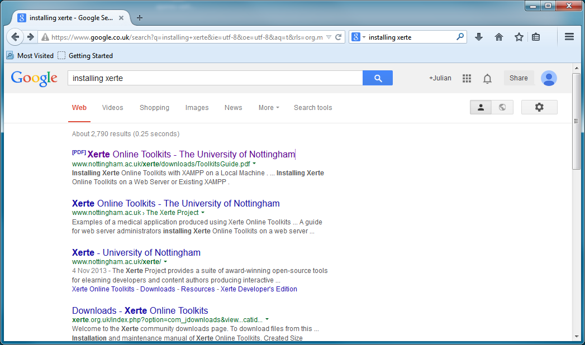The height and width of the screenshot is (345, 585).
Task: Bookmark this page with the star icon
Action: pos(519,37)
